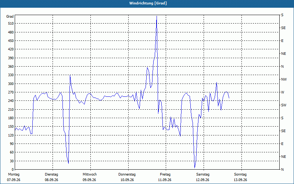Screen dimensions: 294x184
Task: Click the '120' y-axis value
Action: tap(11, 135)
